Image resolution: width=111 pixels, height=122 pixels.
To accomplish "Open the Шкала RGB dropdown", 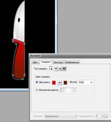I will tap(86, 82).
